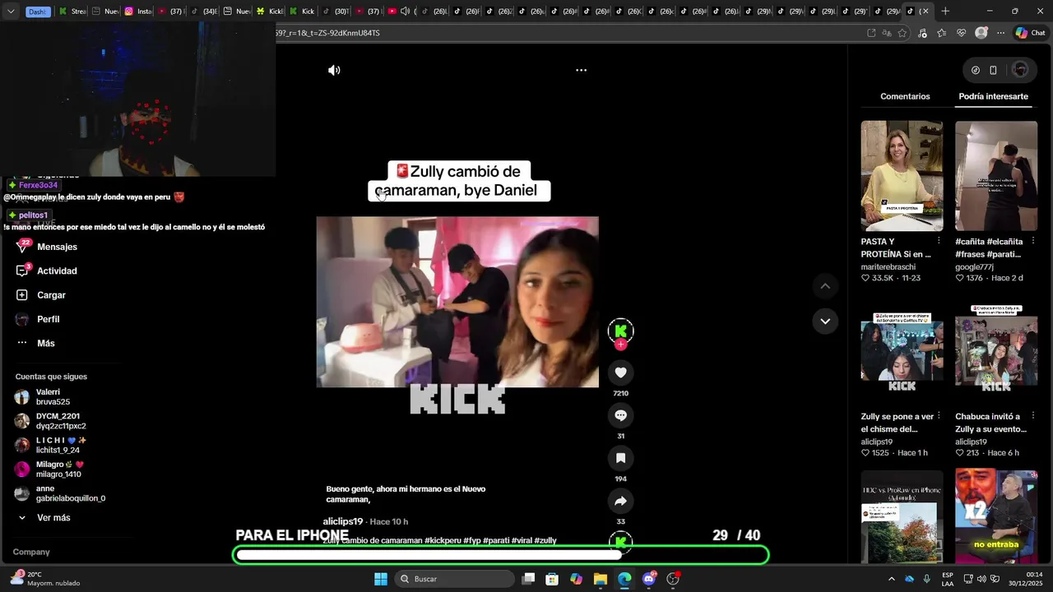
Task: Click the TikTok coin icon at top right
Action: tap(976, 70)
